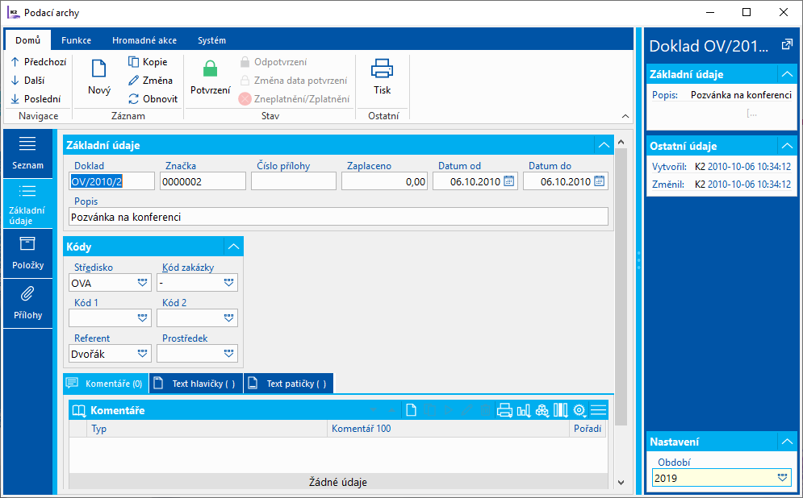Click the Číslo přílohy field
803x498 pixels.
coord(294,181)
